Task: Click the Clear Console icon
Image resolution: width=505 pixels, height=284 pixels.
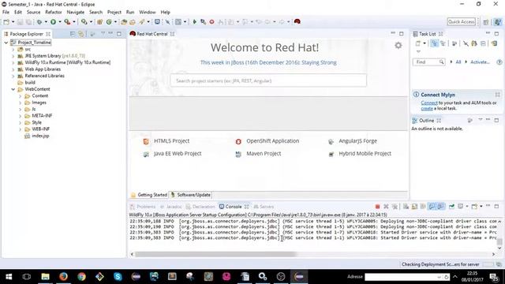Action: pyautogui.click(x=406, y=207)
